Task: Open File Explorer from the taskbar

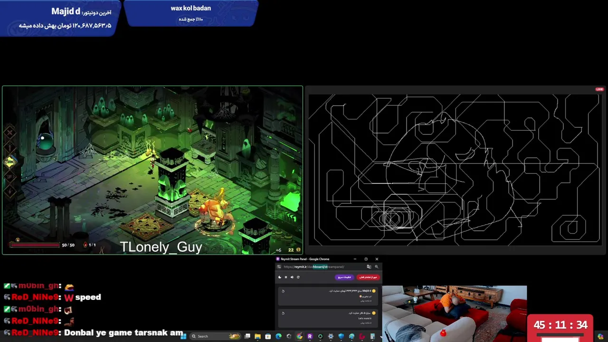Action: 257,336
